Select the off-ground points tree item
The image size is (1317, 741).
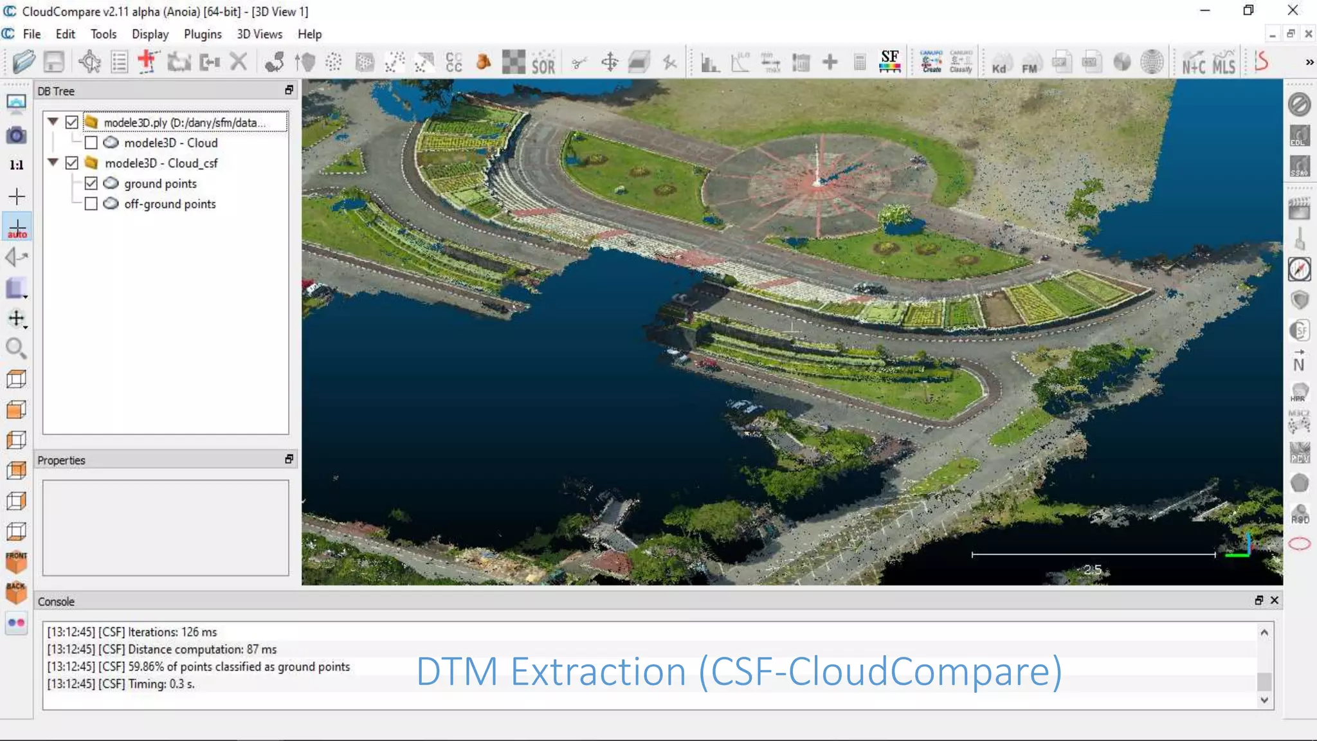pos(170,204)
